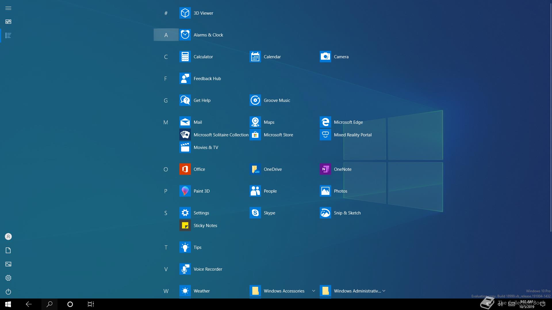The width and height of the screenshot is (552, 310).
Task: Open taskbar Search magnifier
Action: (49, 304)
